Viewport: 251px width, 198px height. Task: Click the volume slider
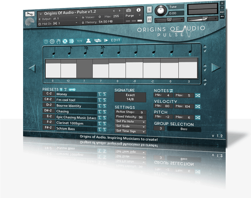coord(202,19)
